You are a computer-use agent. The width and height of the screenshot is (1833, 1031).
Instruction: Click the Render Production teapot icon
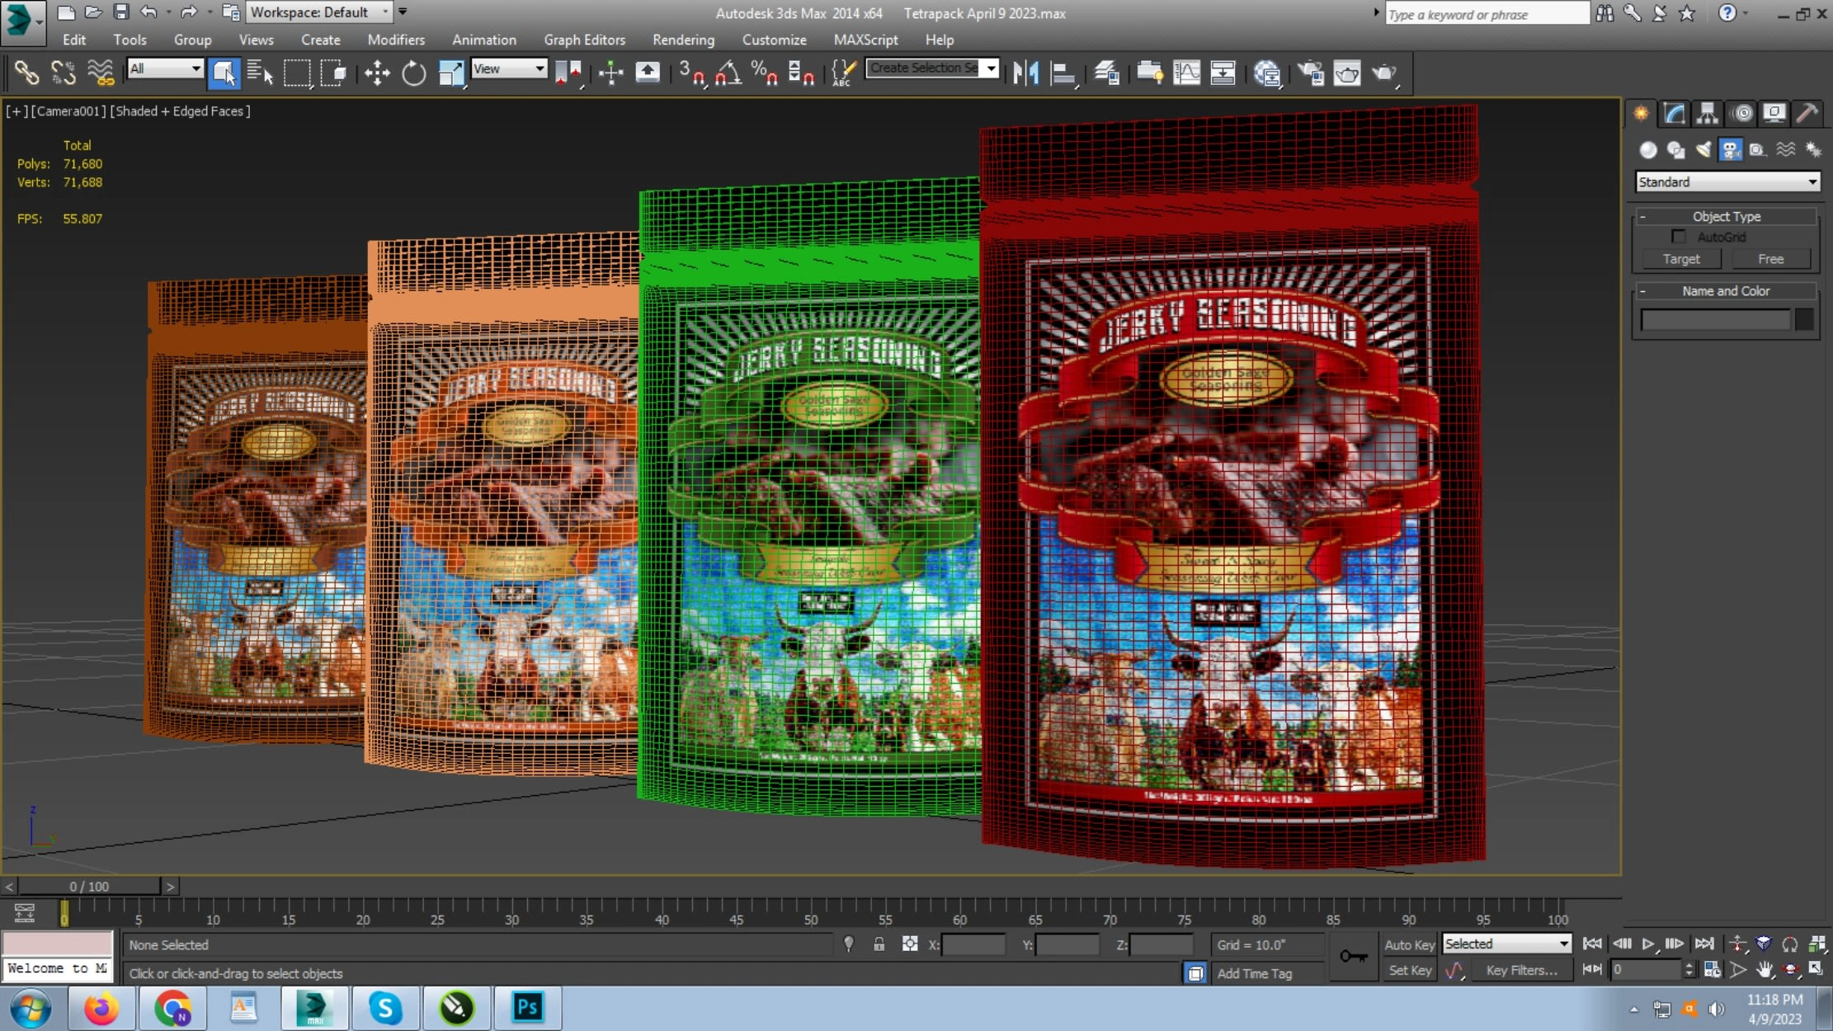click(x=1383, y=73)
